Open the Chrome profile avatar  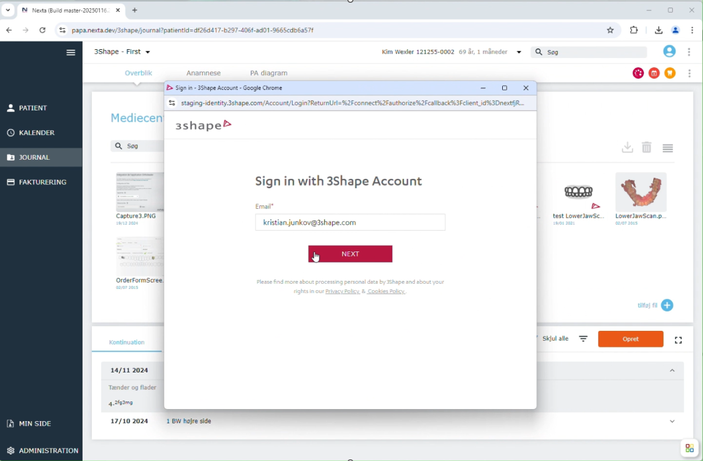coord(676,30)
